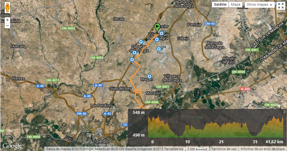287x151 pixels.
Task: Click the Las Perdices label
Action: coord(102,105)
